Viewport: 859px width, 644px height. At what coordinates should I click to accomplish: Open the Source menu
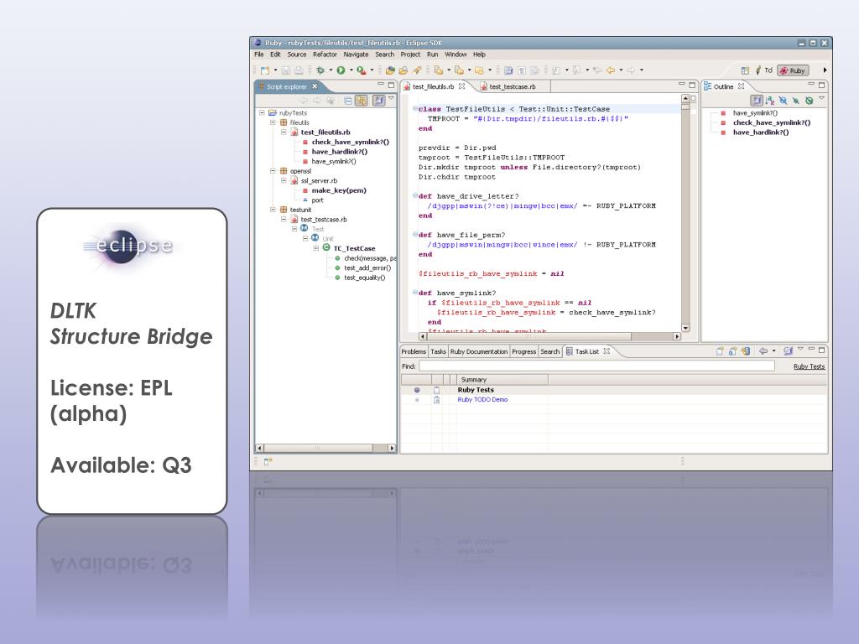click(297, 55)
